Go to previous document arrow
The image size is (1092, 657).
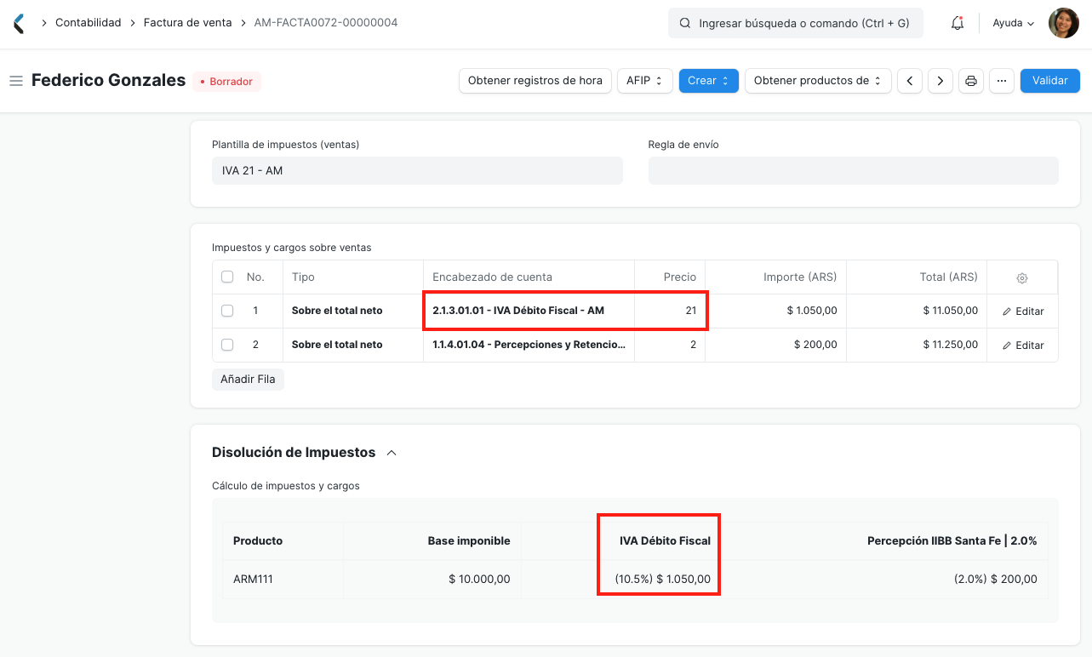(910, 81)
